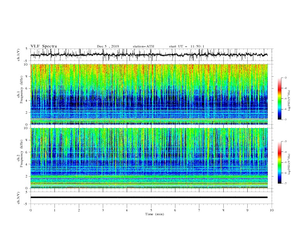This screenshot has width=306, height=236.
Task: Click the "8" tick label on the Time axis
Action: 223,210
